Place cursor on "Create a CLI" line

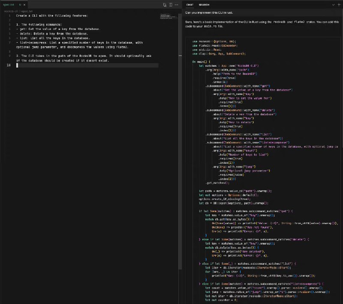[x=51, y=15]
